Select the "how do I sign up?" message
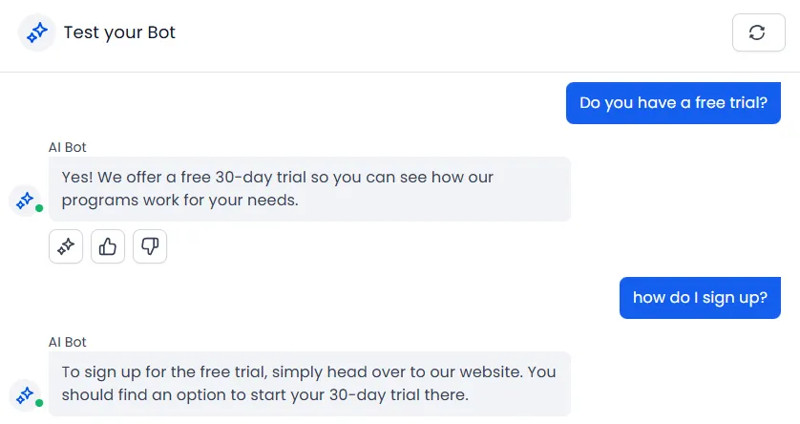The height and width of the screenshot is (424, 800). pyautogui.click(x=700, y=298)
